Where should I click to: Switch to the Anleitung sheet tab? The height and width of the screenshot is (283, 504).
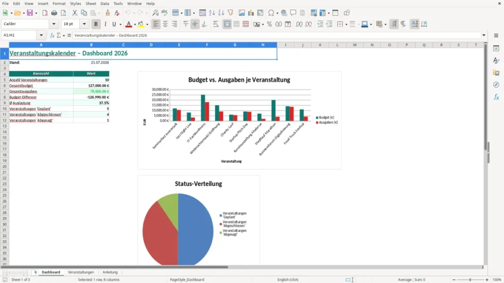coord(110,272)
